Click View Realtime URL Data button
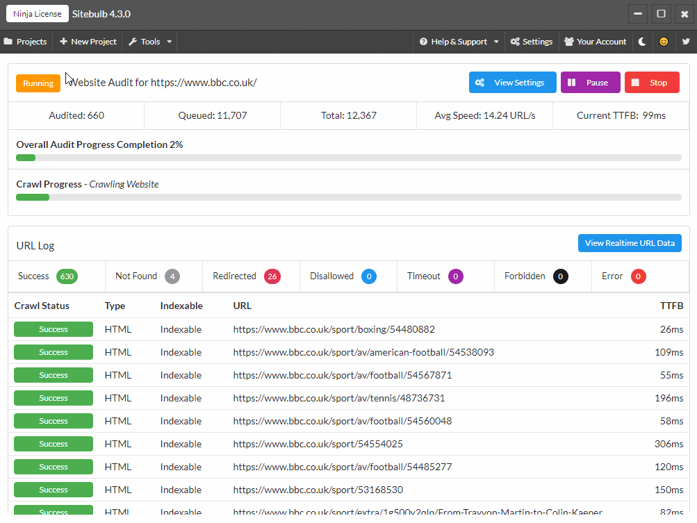This screenshot has height=523, width=697. (x=630, y=243)
